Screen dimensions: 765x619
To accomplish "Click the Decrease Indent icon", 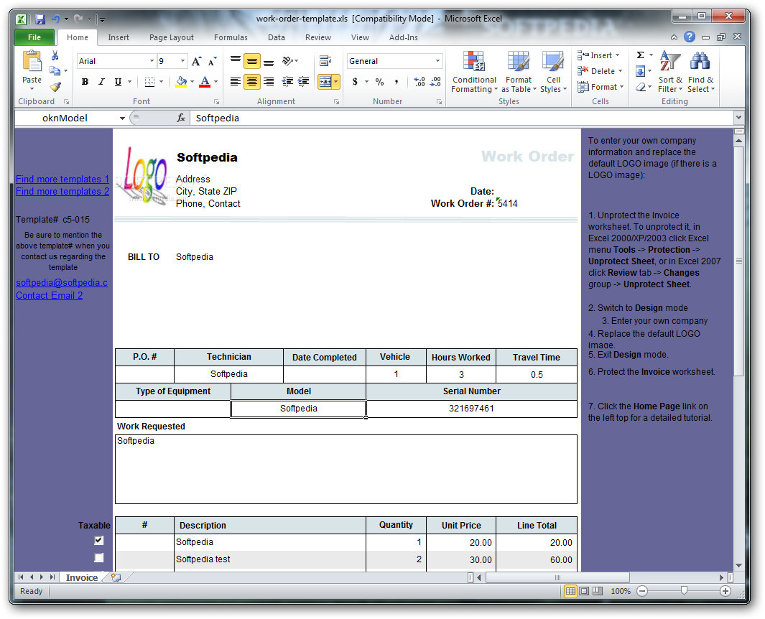I will click(x=287, y=81).
